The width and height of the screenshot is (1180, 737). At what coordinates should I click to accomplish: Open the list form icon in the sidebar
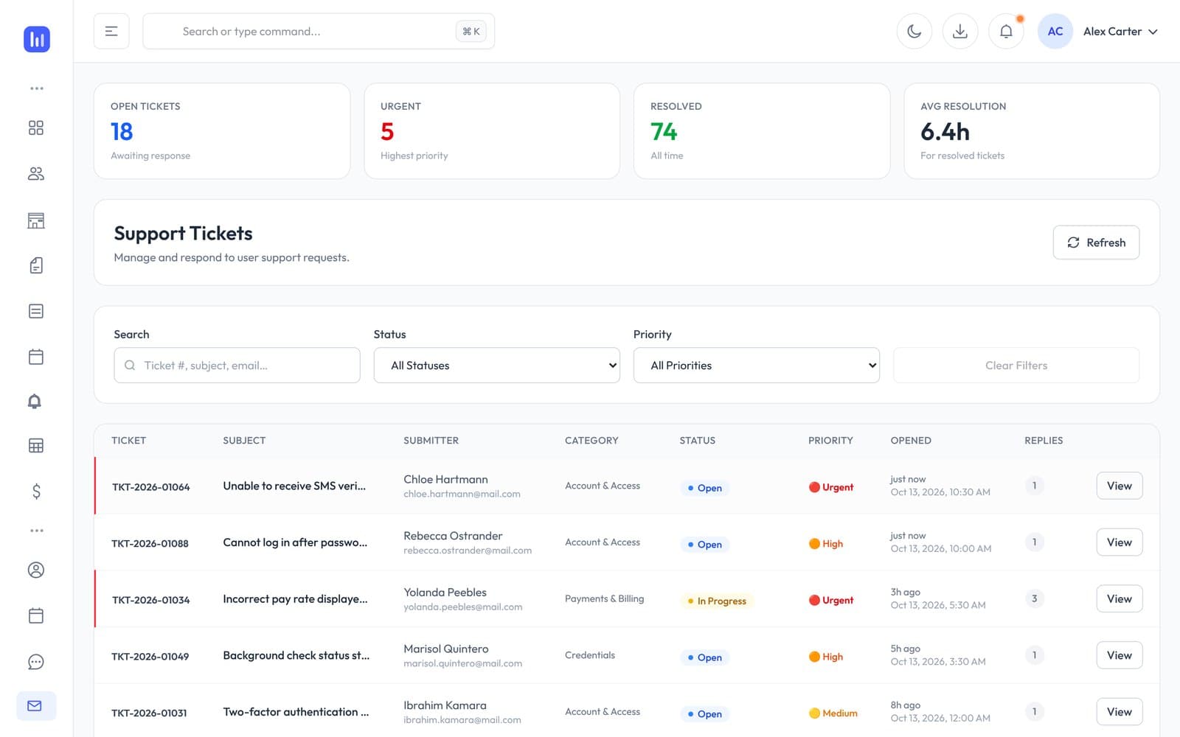pyautogui.click(x=36, y=311)
